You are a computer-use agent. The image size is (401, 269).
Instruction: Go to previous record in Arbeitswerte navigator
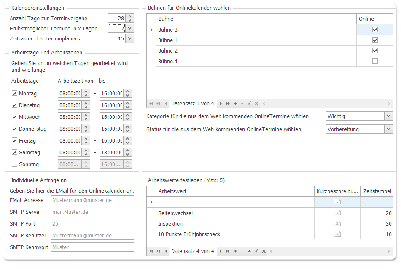click(x=166, y=251)
